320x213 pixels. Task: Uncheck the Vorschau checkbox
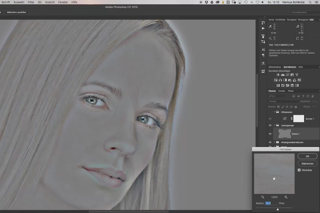click(299, 170)
